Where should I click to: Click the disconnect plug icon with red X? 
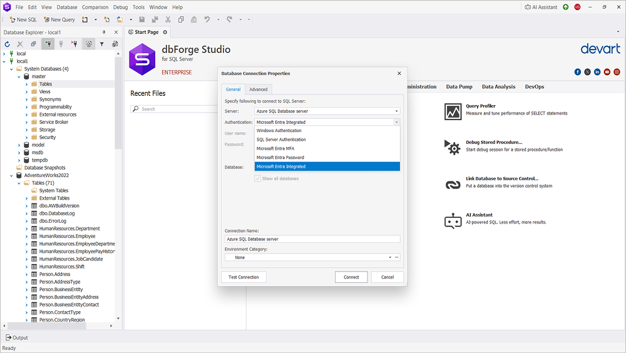click(74, 44)
